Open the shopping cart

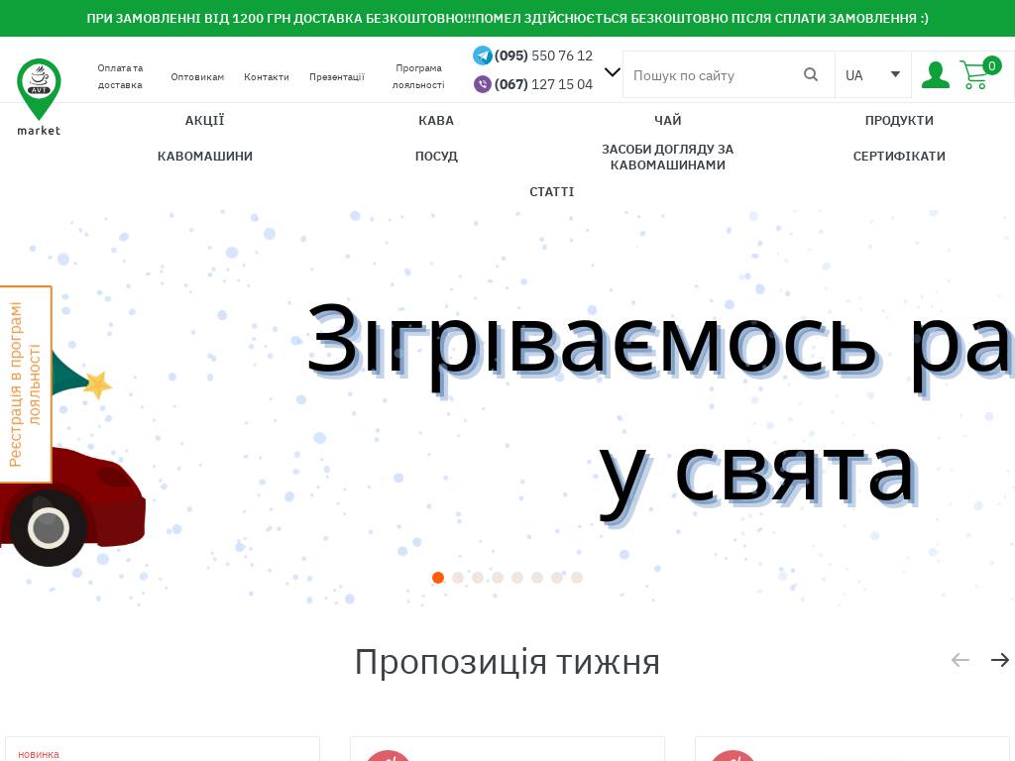pos(974,74)
